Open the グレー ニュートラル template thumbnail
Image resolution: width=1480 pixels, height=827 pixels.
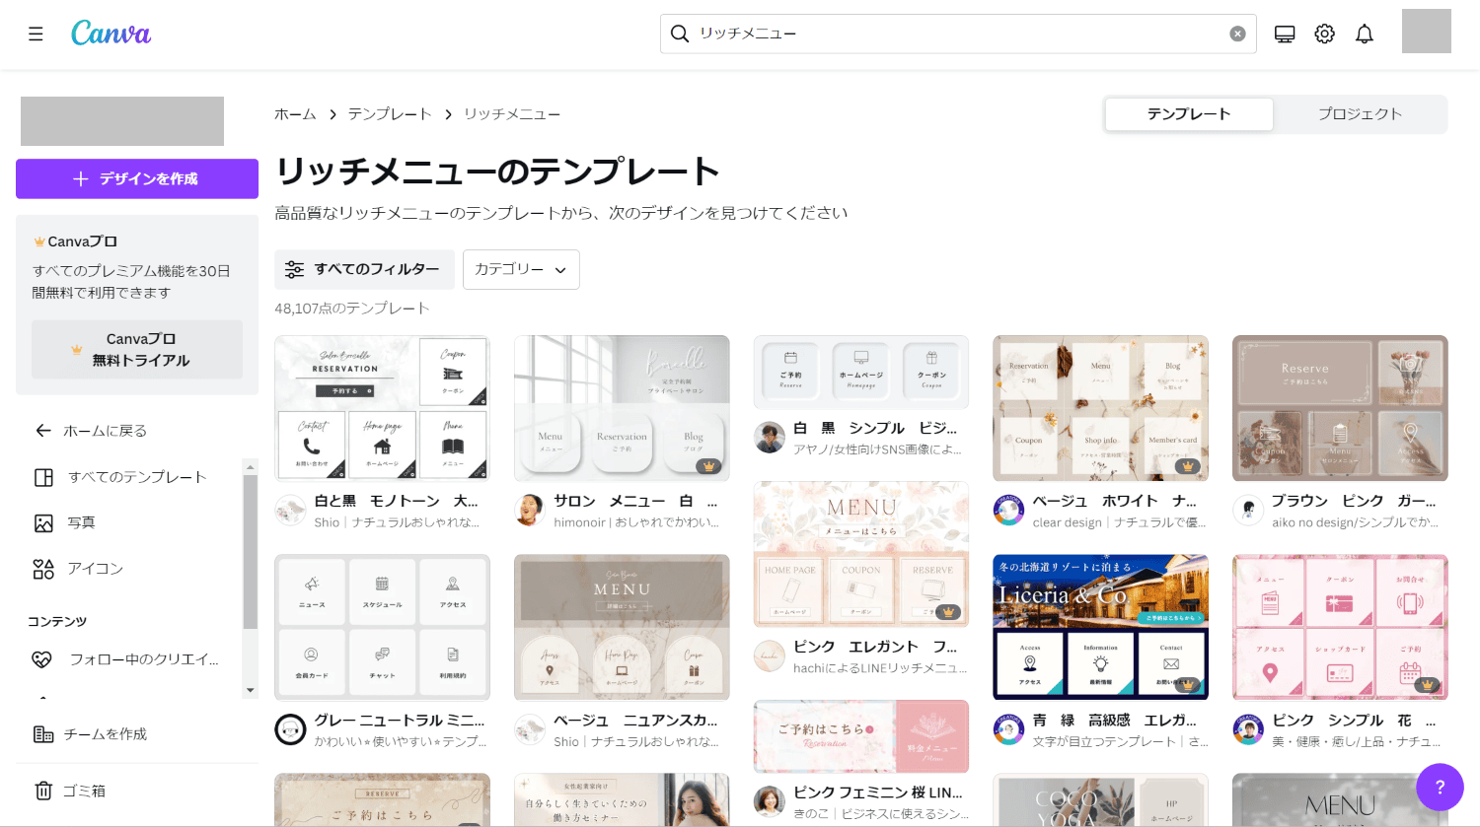point(382,627)
